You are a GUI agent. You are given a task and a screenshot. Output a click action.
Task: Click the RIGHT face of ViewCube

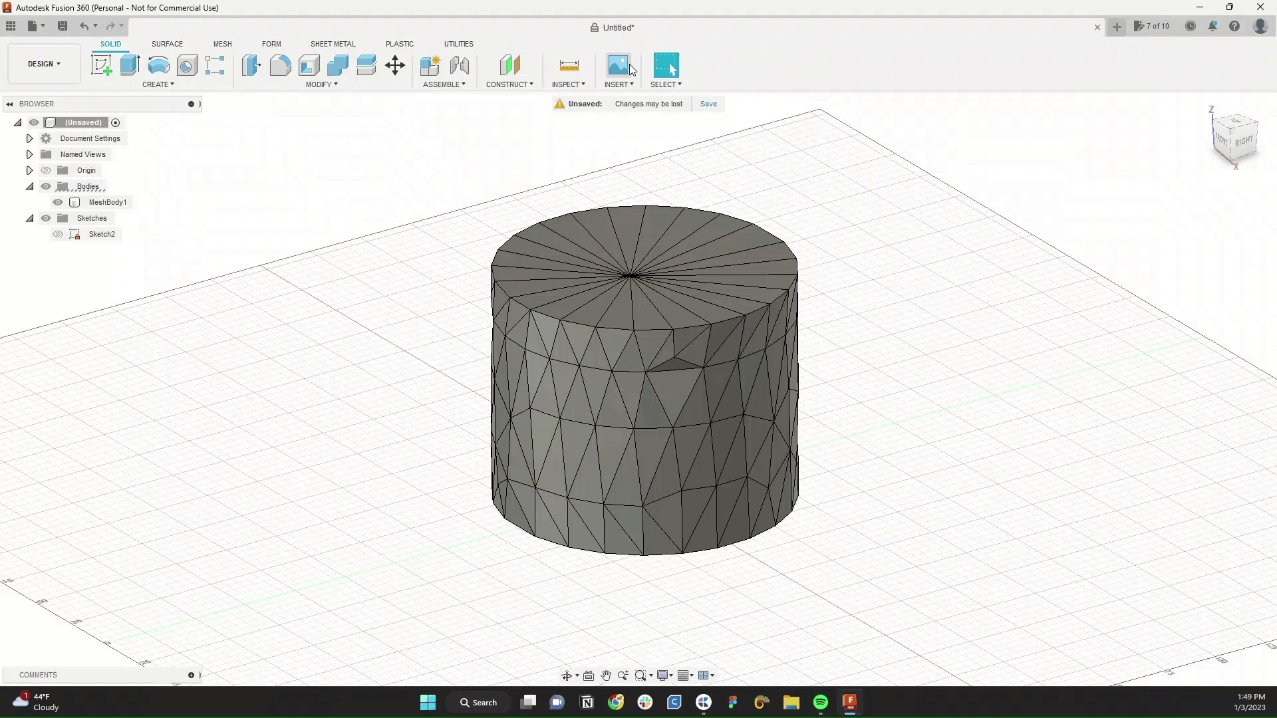(x=1244, y=142)
